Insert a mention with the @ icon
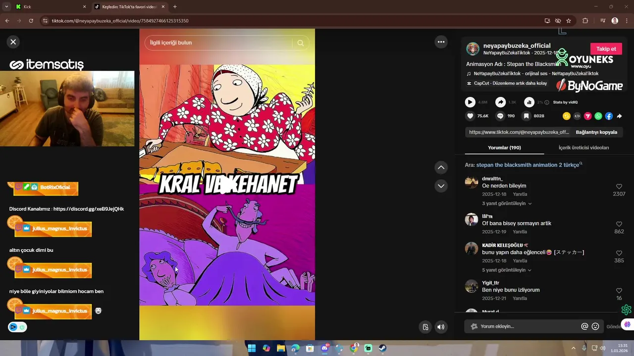This screenshot has height=356, width=634. 584,326
